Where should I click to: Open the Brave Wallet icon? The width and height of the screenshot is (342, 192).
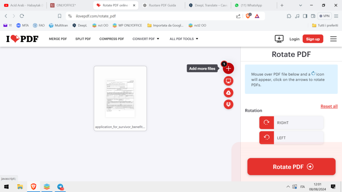(313, 16)
